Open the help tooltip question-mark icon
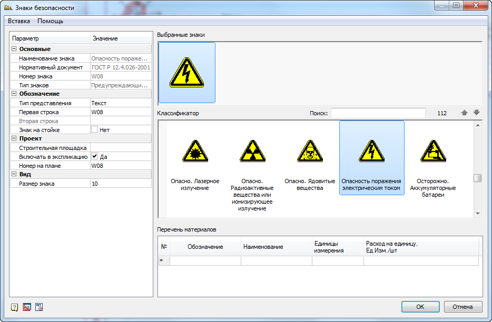 point(14,307)
